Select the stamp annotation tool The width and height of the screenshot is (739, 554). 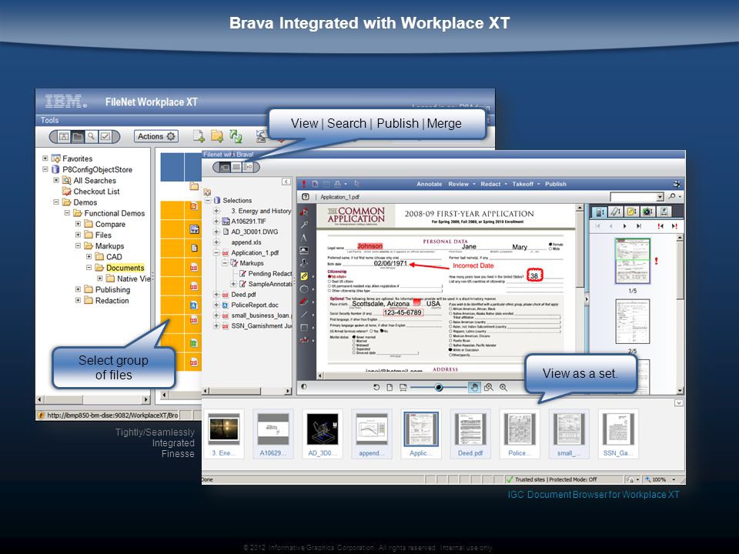pos(304,263)
